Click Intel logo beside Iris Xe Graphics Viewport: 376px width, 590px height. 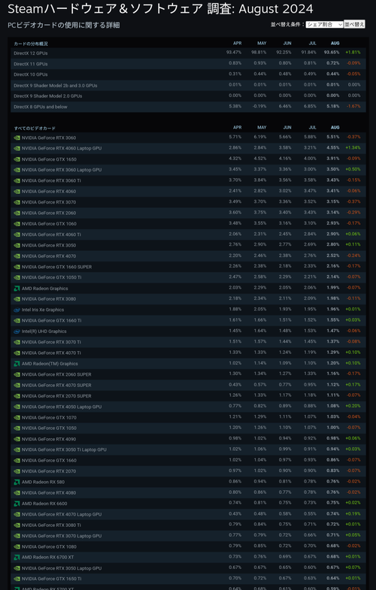point(17,310)
